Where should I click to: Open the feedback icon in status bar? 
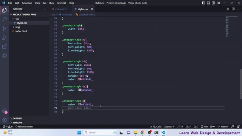233,127
